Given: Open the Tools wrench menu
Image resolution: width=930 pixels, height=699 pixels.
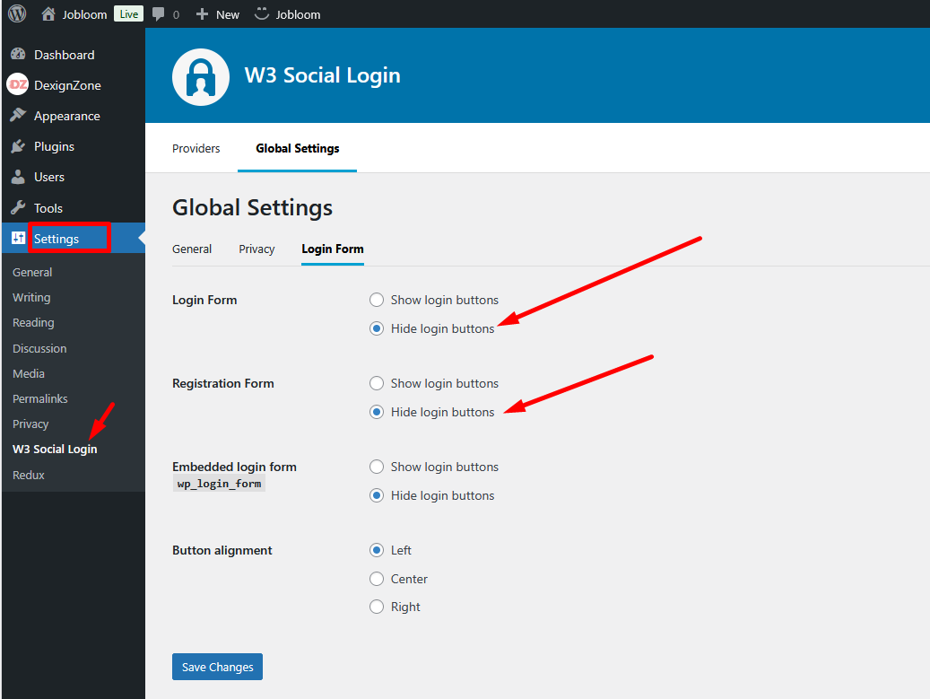Looking at the screenshot, I should (17, 207).
